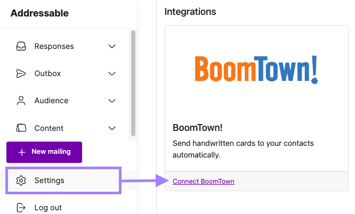Click the Content cards icon
The image size is (355, 214).
pyautogui.click(x=21, y=128)
